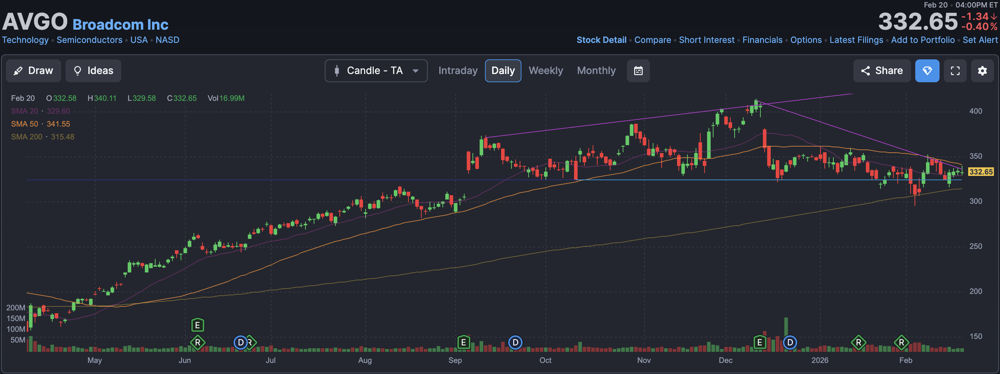Click the green E earnings marker above June
The image size is (1000, 374).
[197, 325]
